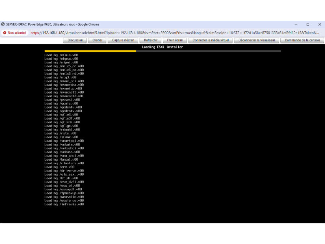
Task: Select the virtual console URL address bar
Action: point(175,33)
